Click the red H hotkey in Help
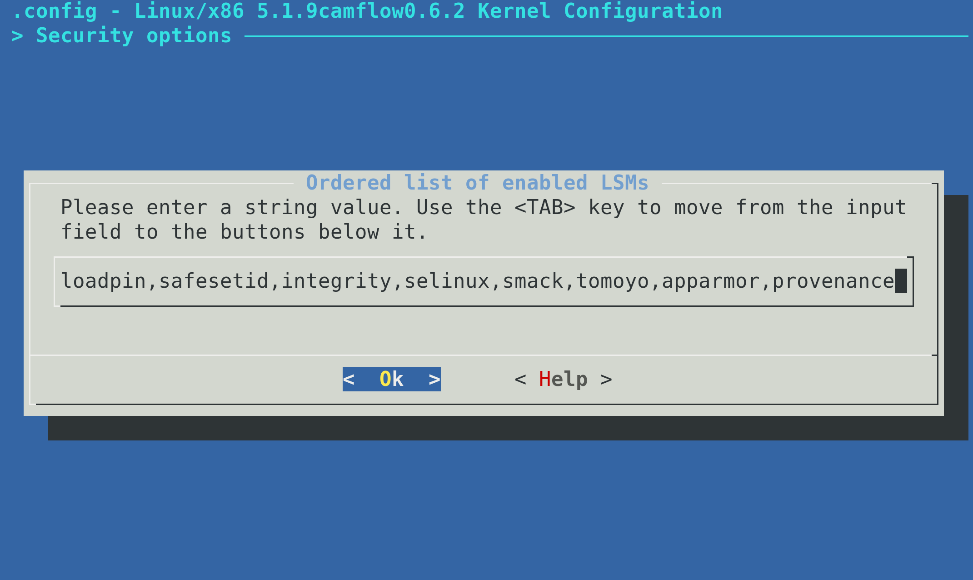Image resolution: width=973 pixels, height=580 pixels. 544,379
